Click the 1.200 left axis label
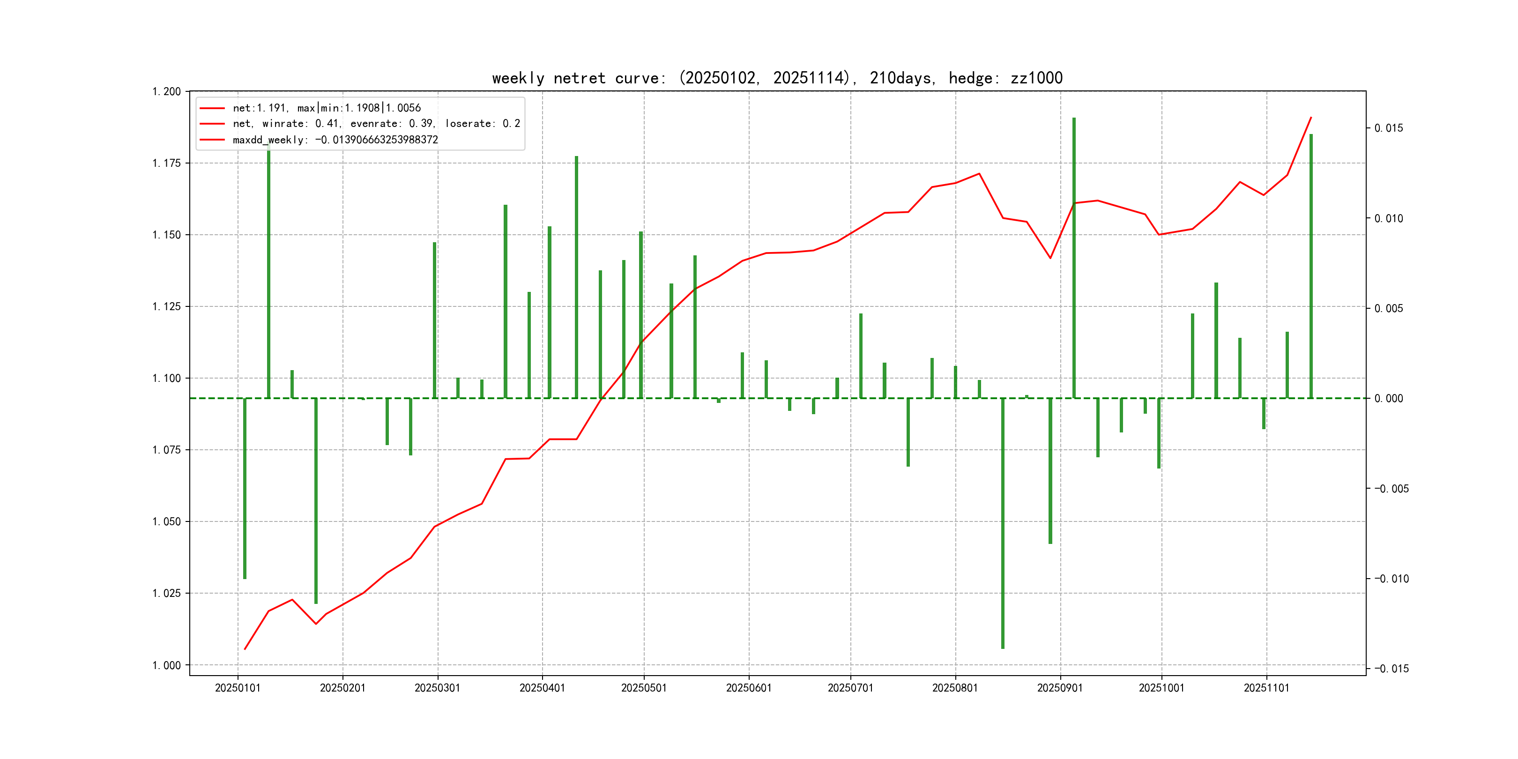The width and height of the screenshot is (1518, 759). coord(167,91)
